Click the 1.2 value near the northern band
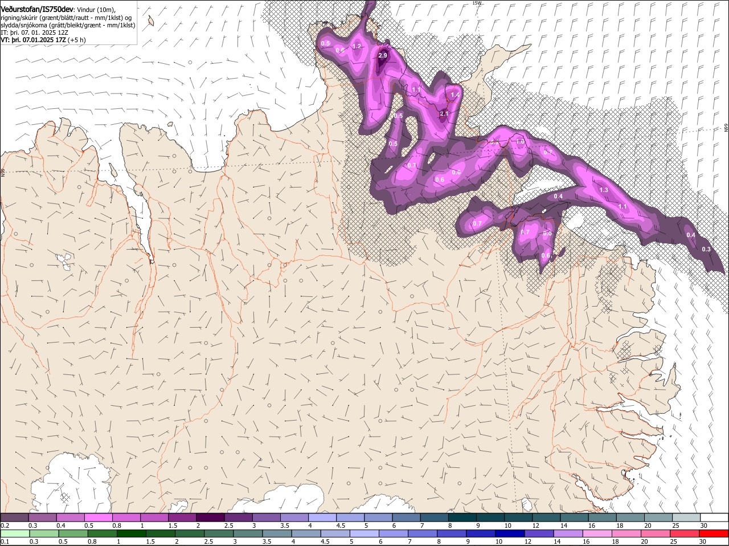This screenshot has height=546, width=729. point(357,46)
